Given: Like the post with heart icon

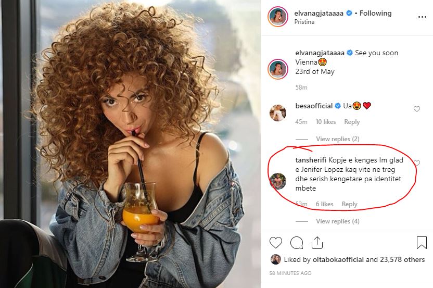Looking at the screenshot, I should tap(276, 243).
